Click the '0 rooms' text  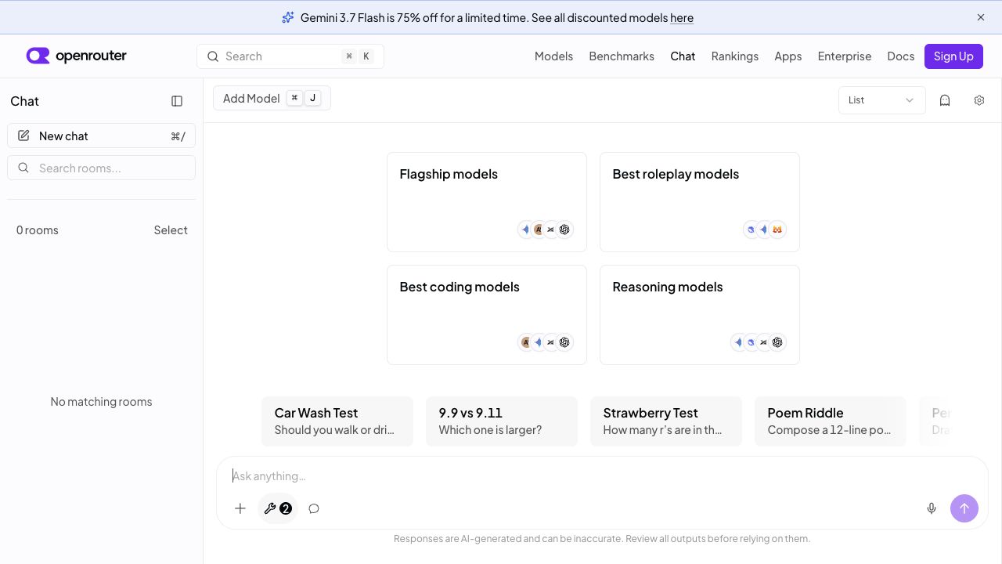click(x=38, y=230)
